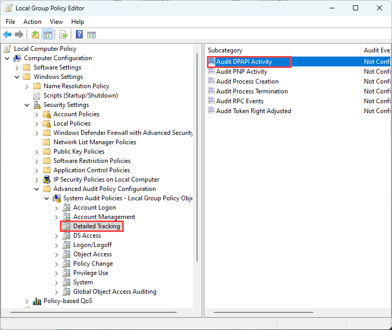The height and width of the screenshot is (330, 392).
Task: Open the View menu
Action: (x=56, y=22)
